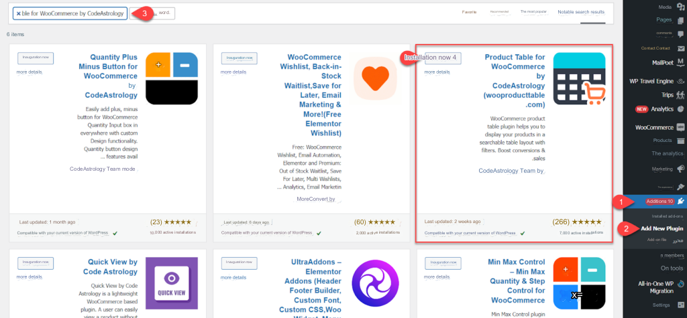
Task: Open the WooCommerce Woo icon in sidebar
Action: click(x=680, y=127)
